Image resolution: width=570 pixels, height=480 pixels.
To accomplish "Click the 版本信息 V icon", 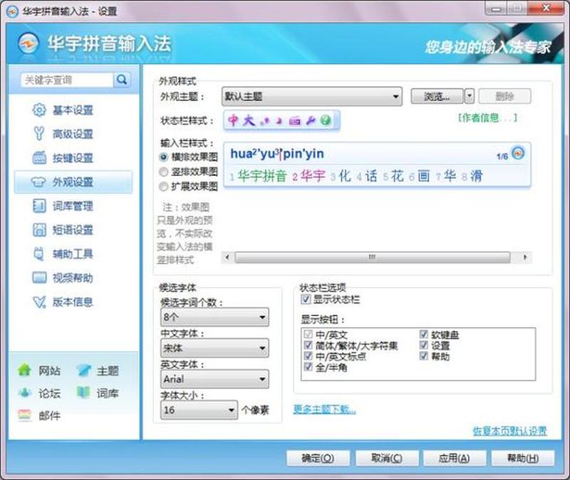I will [39, 302].
